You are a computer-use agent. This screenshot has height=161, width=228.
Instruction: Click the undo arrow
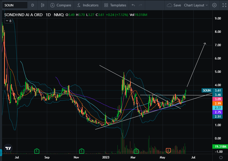133,5
